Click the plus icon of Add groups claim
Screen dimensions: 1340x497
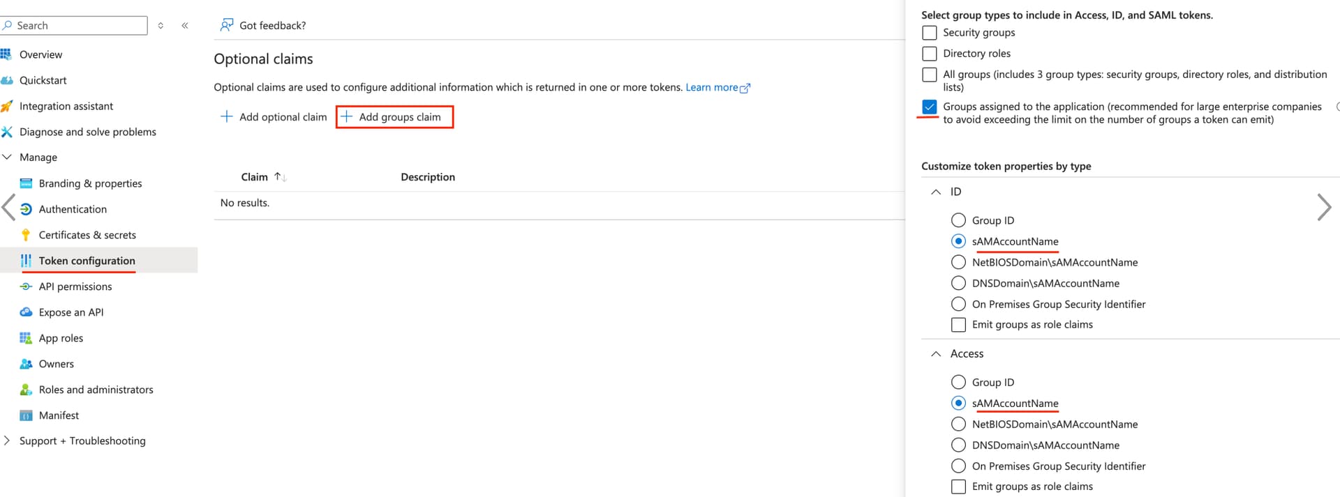[346, 116]
